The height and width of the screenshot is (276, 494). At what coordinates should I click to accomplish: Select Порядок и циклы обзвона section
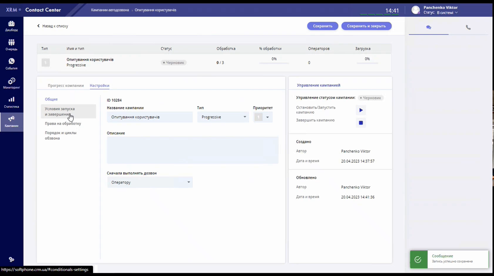[x=61, y=135]
